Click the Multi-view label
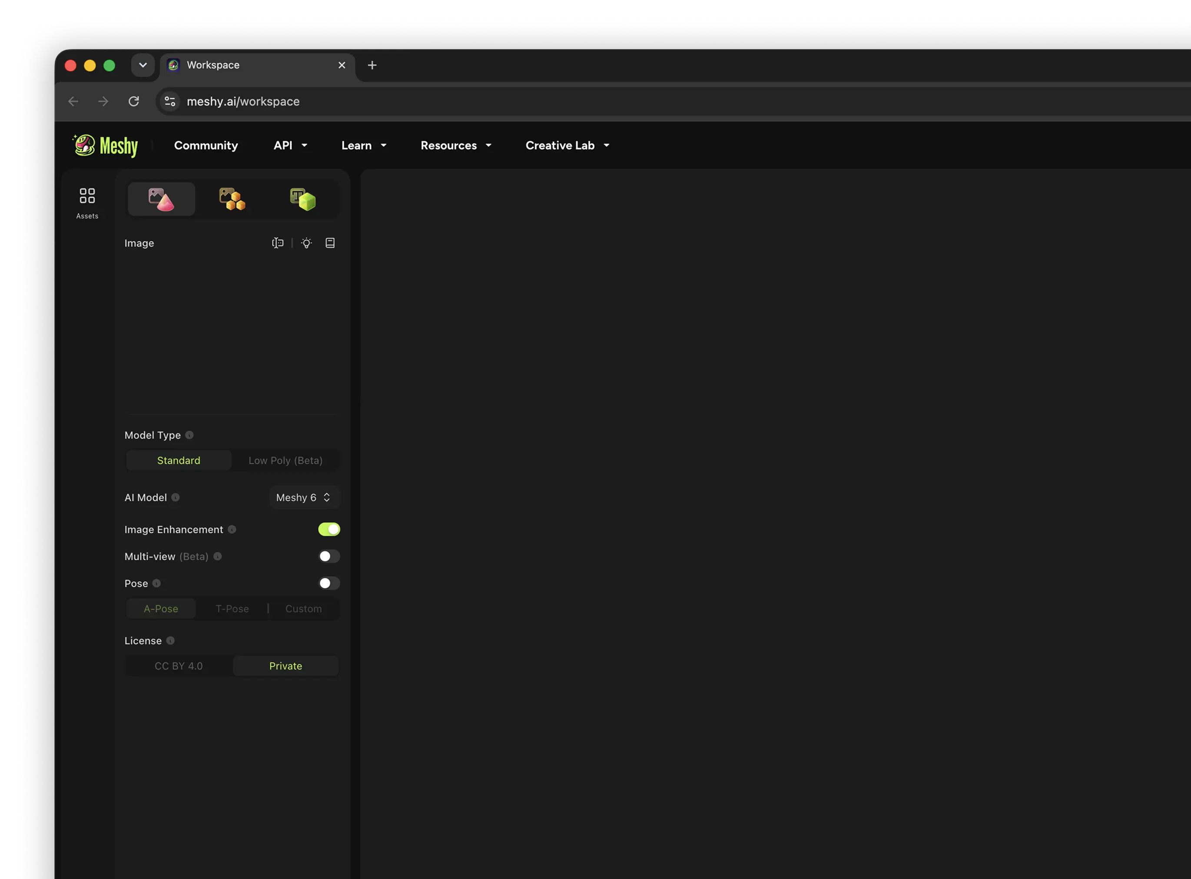The image size is (1191, 879). (x=149, y=557)
